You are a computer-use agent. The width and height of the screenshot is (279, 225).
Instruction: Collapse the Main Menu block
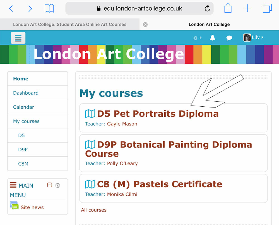[50, 185]
